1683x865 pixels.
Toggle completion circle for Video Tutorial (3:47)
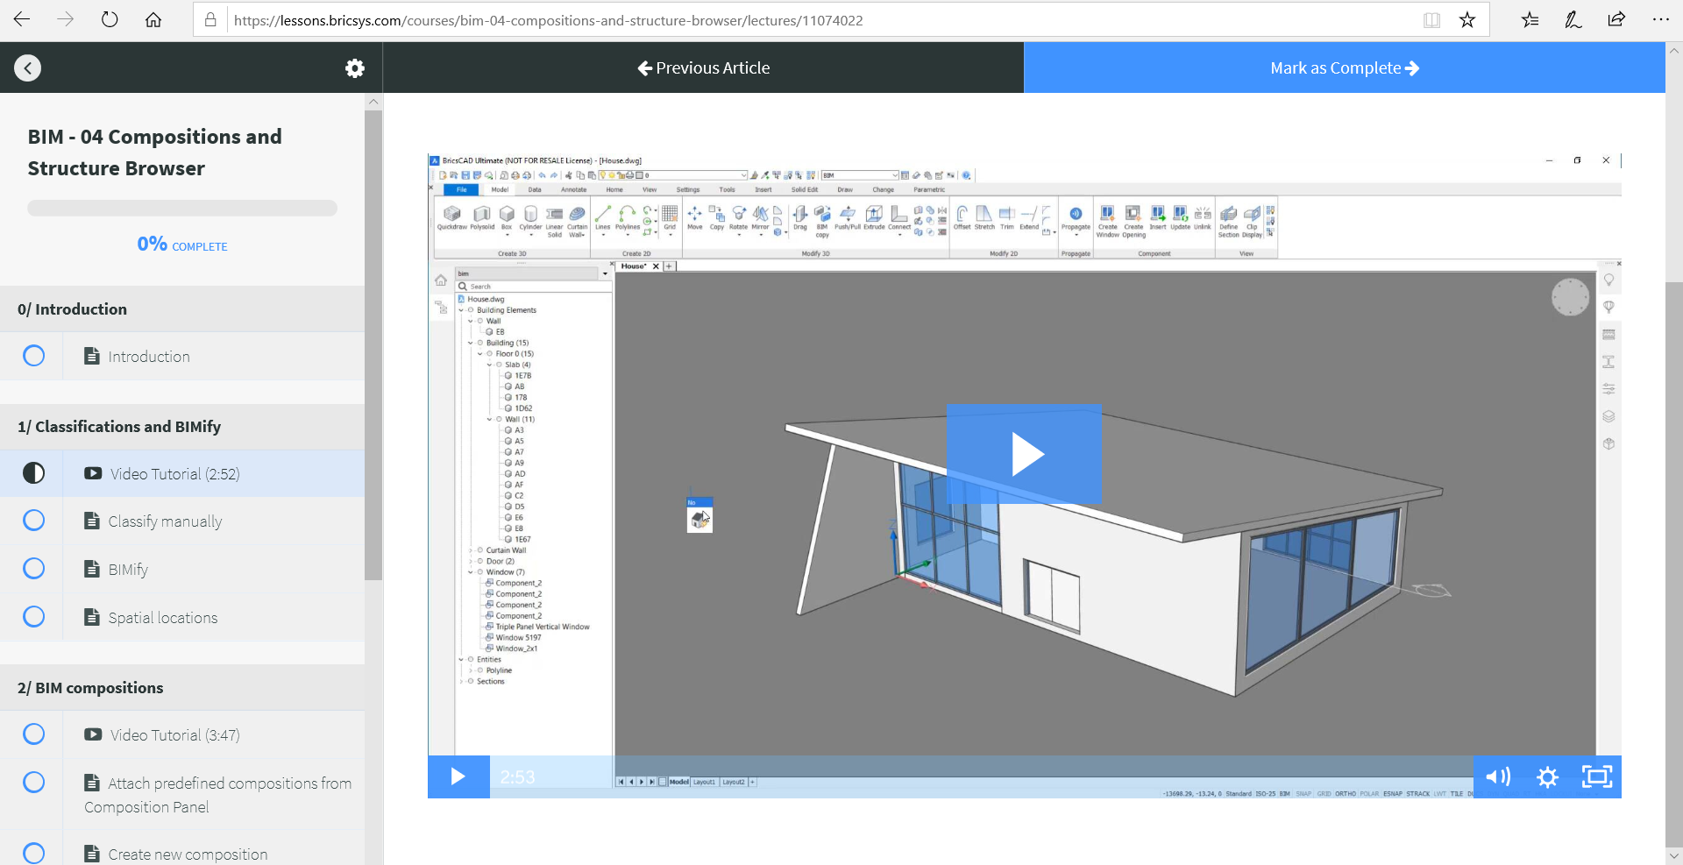(x=33, y=734)
